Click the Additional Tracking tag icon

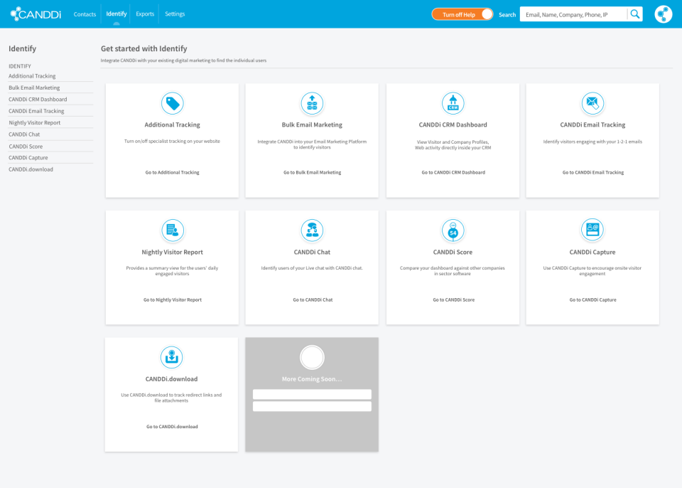coord(172,103)
